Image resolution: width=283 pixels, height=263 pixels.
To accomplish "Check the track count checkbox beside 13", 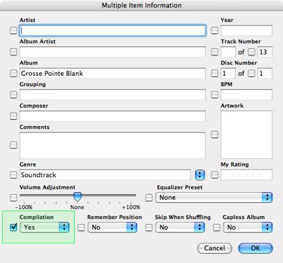I will tap(252, 52).
